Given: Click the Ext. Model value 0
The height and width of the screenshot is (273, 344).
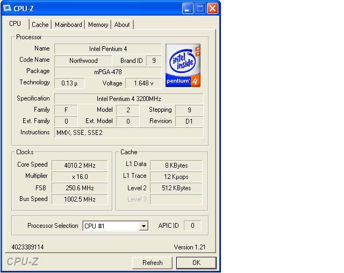Looking at the screenshot, I should (128, 121).
